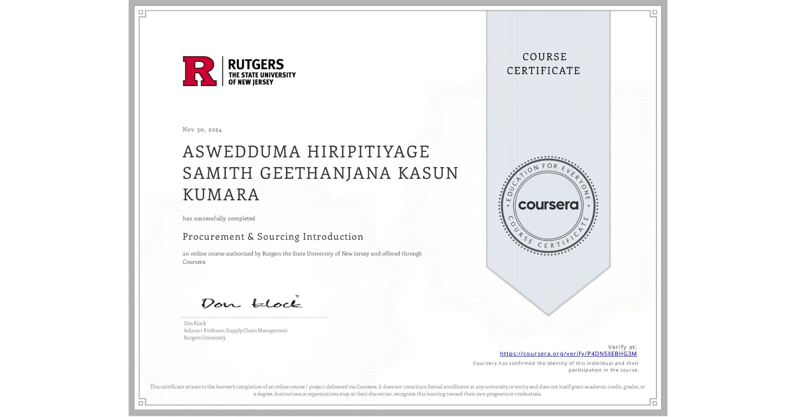Click 'Rutgers University' under signature
The height and width of the screenshot is (417, 797).
coord(205,337)
